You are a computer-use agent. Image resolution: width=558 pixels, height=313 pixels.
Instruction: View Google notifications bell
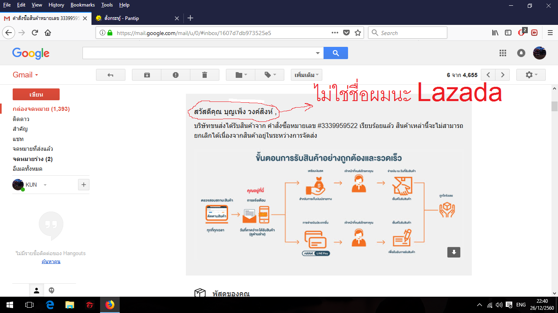(x=521, y=53)
